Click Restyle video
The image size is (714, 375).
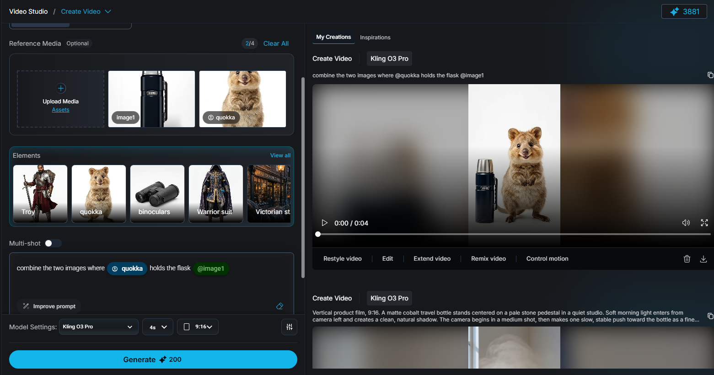point(343,259)
